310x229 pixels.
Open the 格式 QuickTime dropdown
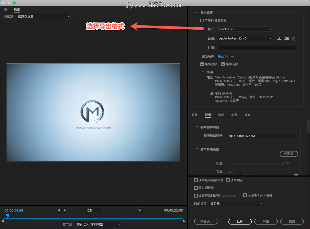point(245,29)
